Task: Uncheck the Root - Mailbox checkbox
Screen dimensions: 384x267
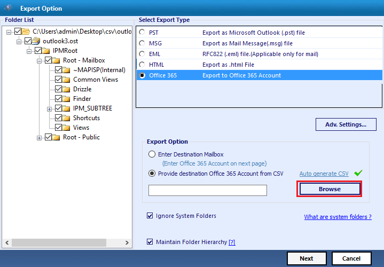Action: (x=48, y=60)
